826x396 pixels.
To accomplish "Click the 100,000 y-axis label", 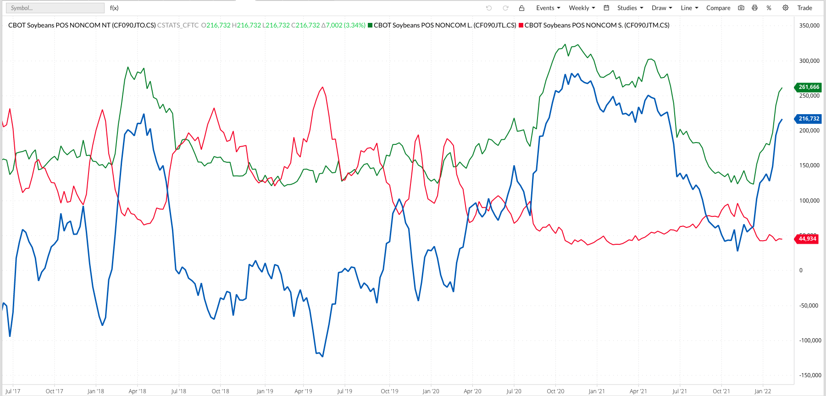I will 809,201.
